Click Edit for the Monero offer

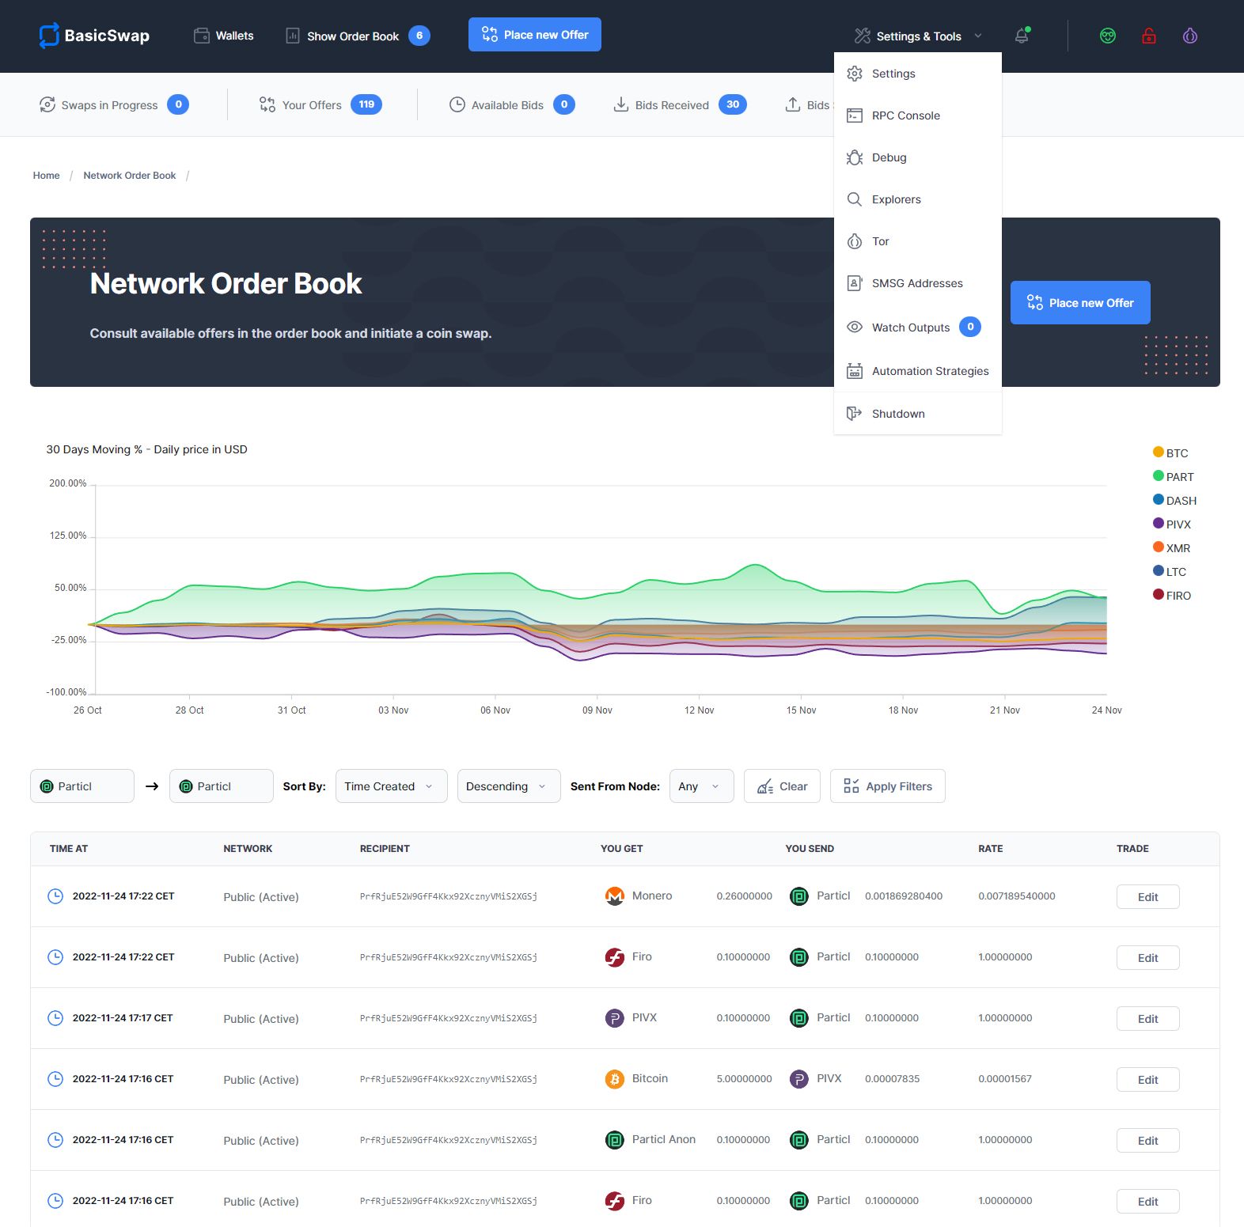pos(1147,896)
